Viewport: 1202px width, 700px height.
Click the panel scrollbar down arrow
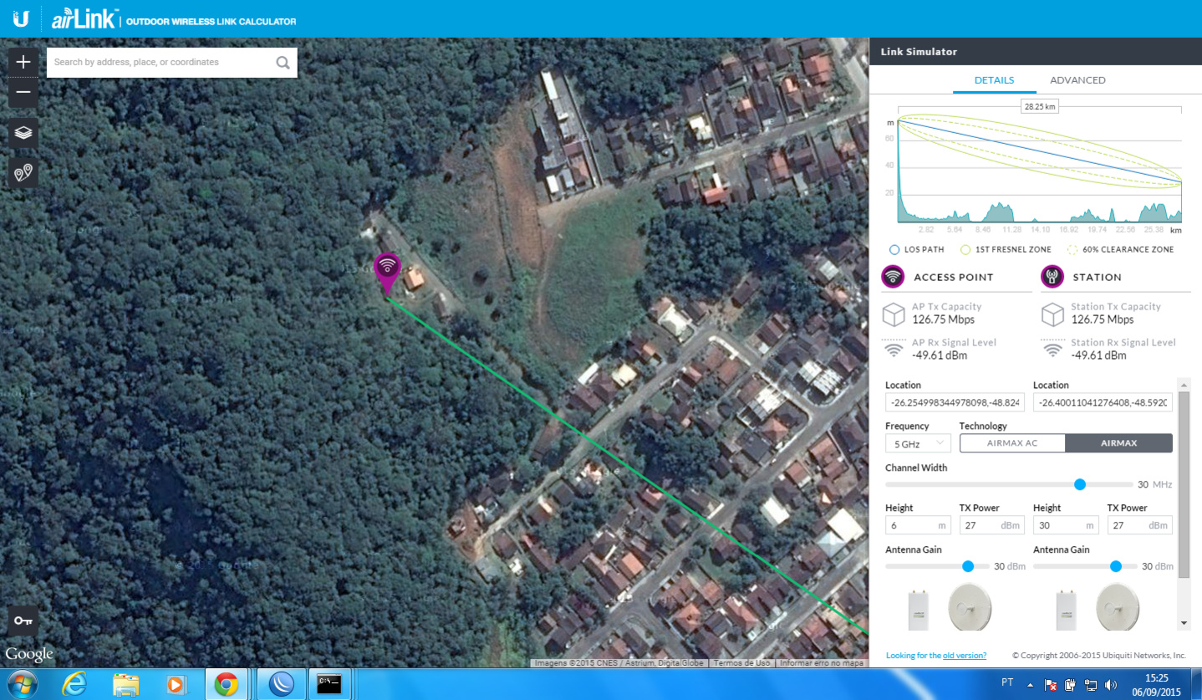1184,623
